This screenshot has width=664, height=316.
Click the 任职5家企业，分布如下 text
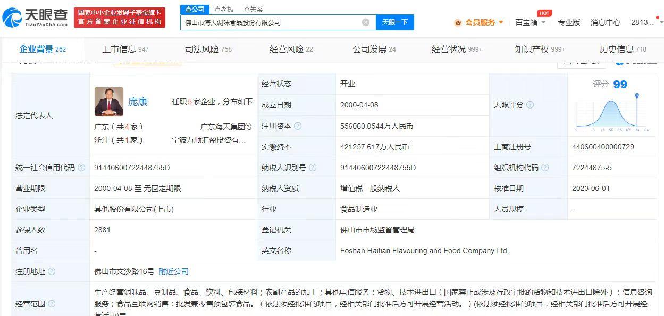(212, 102)
